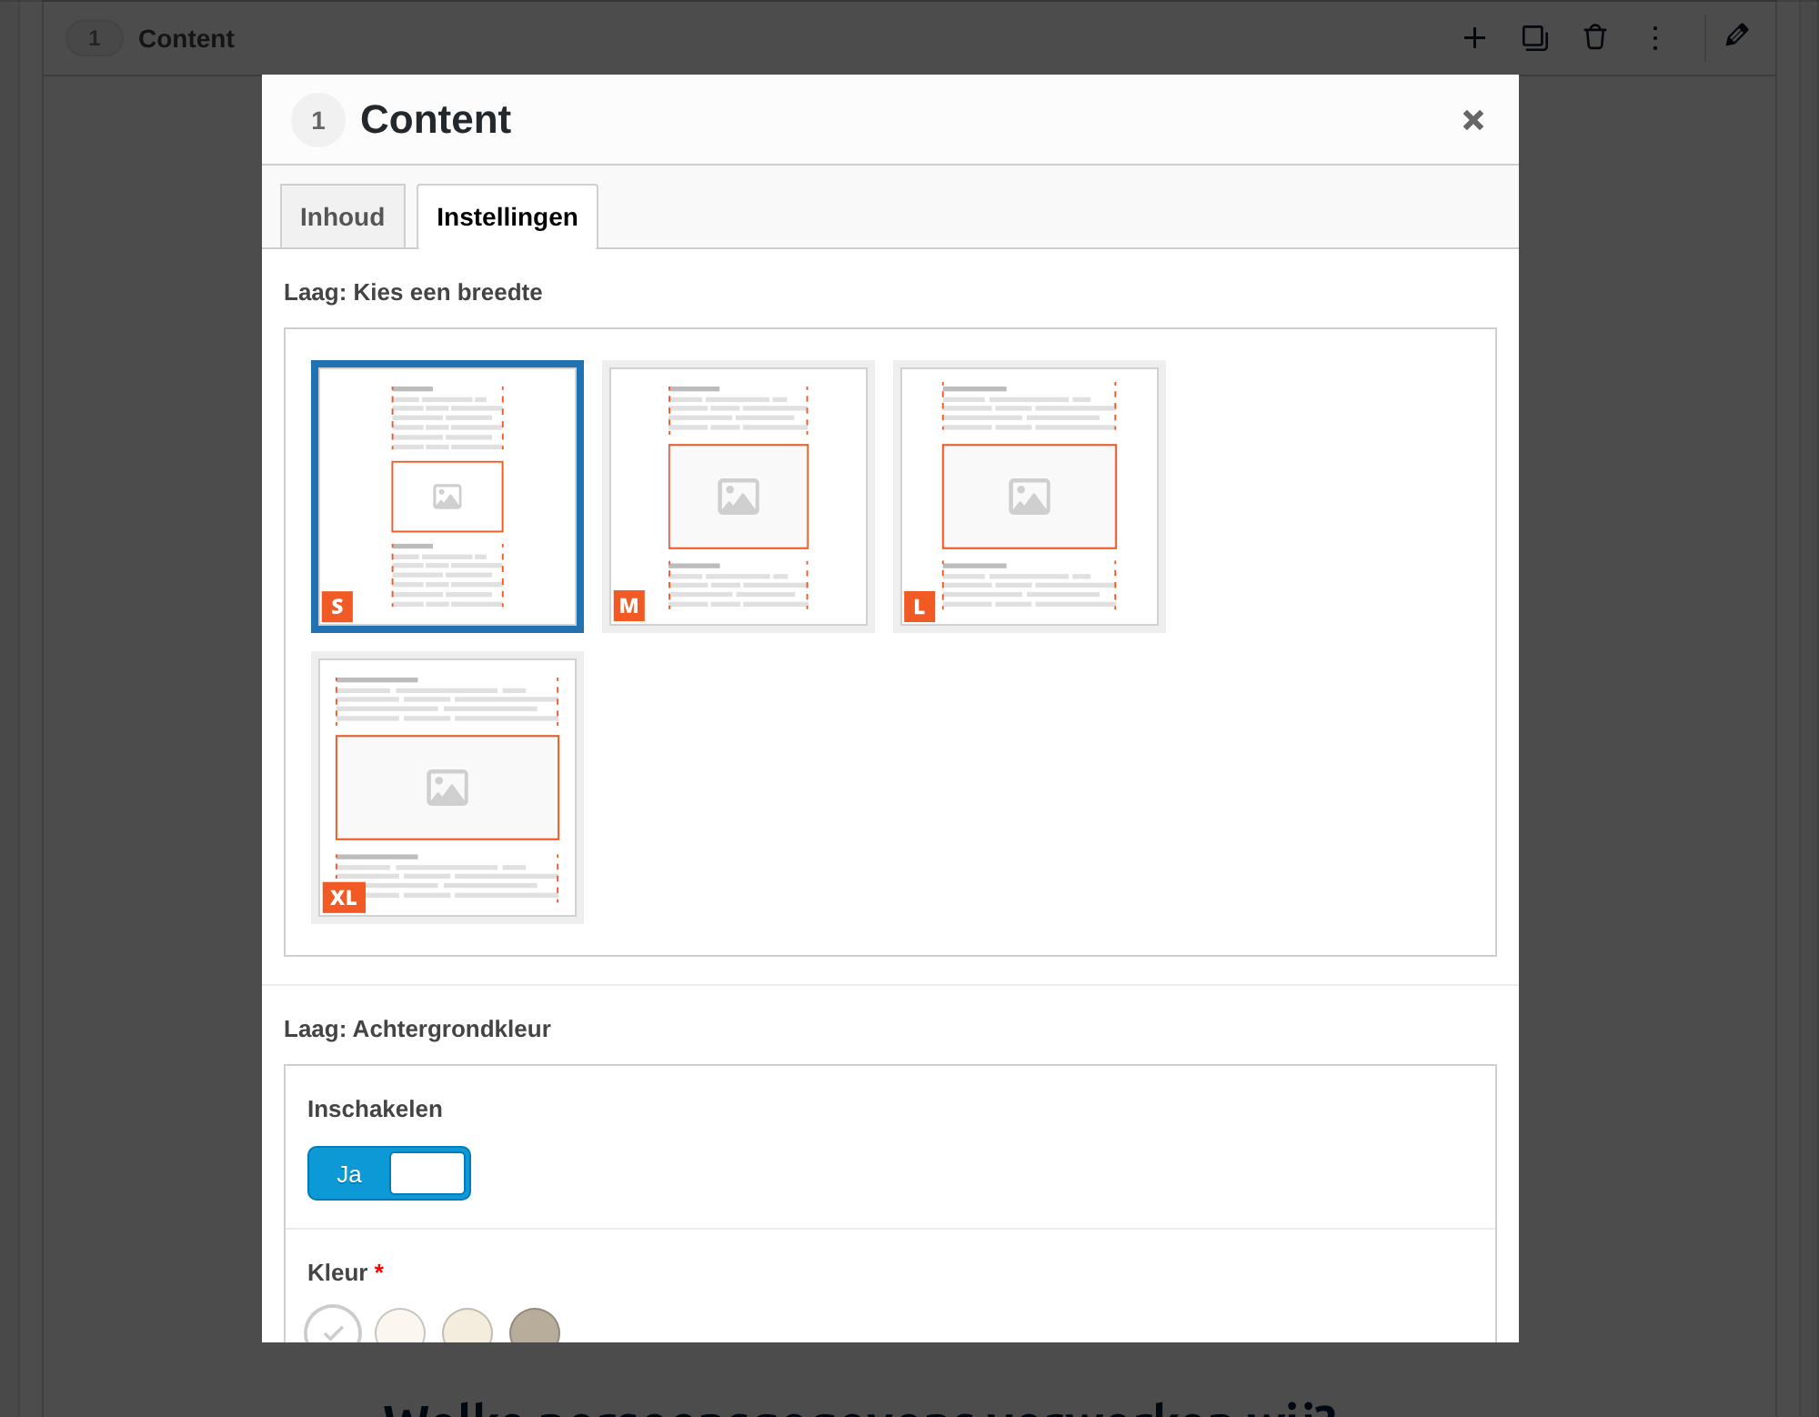
Task: Click the Content title in background row
Action: pos(186,38)
